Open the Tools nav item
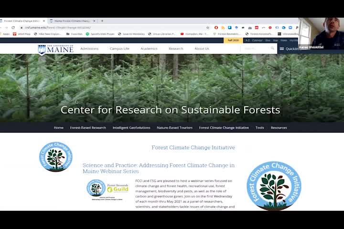This screenshot has height=229, width=344. tap(260, 127)
